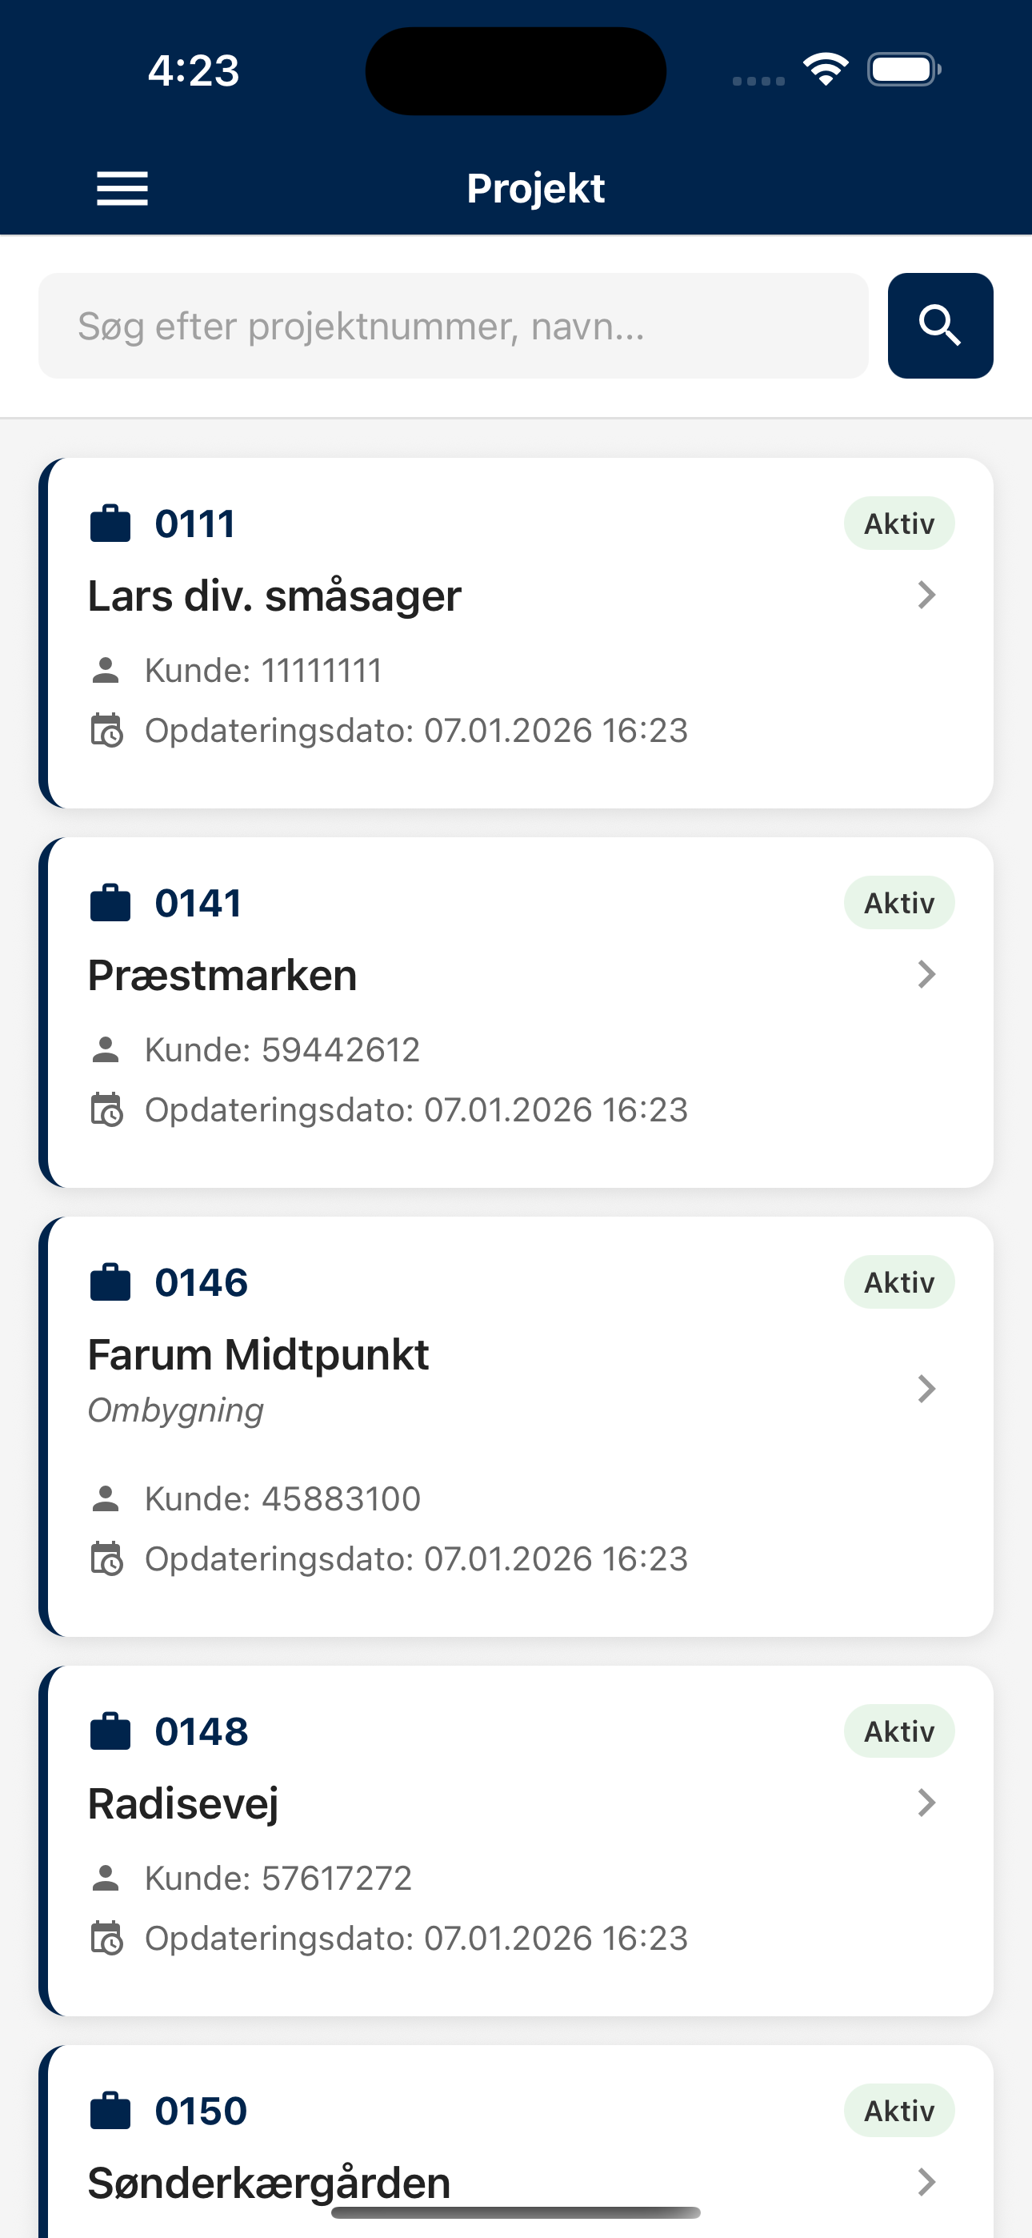Focus the project number search field
Viewport: 1032px width, 2238px height.
(x=453, y=326)
